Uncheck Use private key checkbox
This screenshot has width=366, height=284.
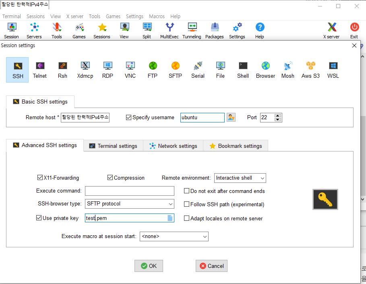pyautogui.click(x=39, y=218)
